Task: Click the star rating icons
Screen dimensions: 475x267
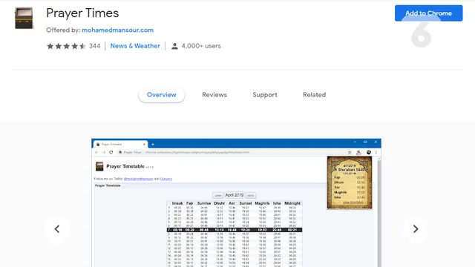Action: 66,46
